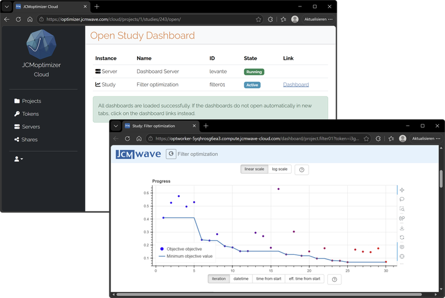The image size is (445, 298).
Task: Select the JCMoptimizer Cloud browser tab
Action: 52,6
